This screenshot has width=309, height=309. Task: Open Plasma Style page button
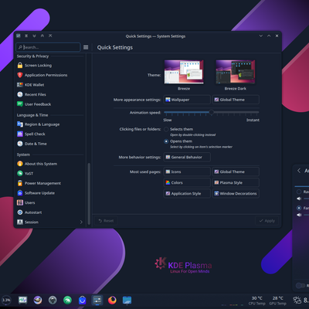click(x=236, y=182)
